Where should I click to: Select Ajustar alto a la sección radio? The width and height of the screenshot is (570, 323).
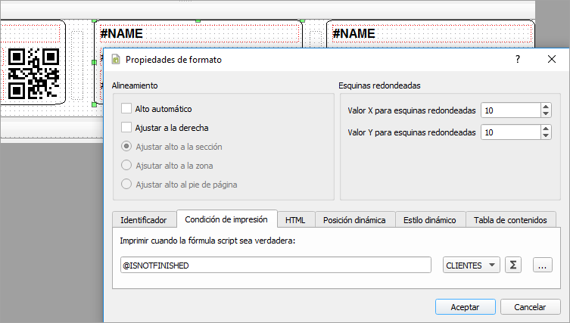(x=126, y=147)
